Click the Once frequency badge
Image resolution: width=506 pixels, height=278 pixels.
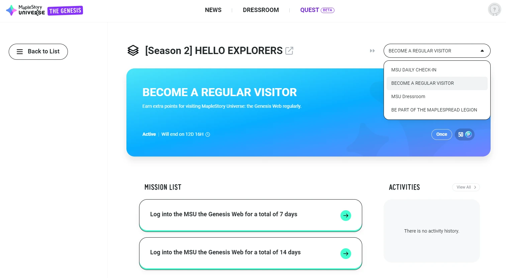[x=441, y=134]
